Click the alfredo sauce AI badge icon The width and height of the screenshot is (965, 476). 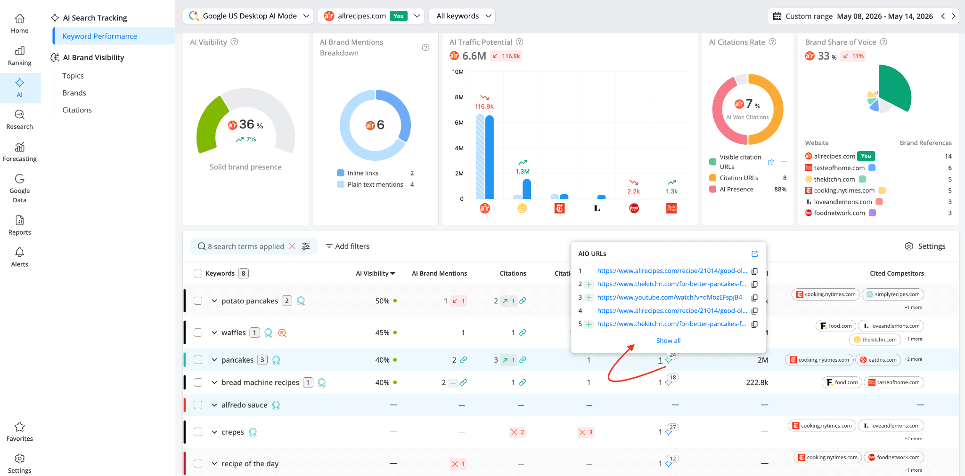276,405
